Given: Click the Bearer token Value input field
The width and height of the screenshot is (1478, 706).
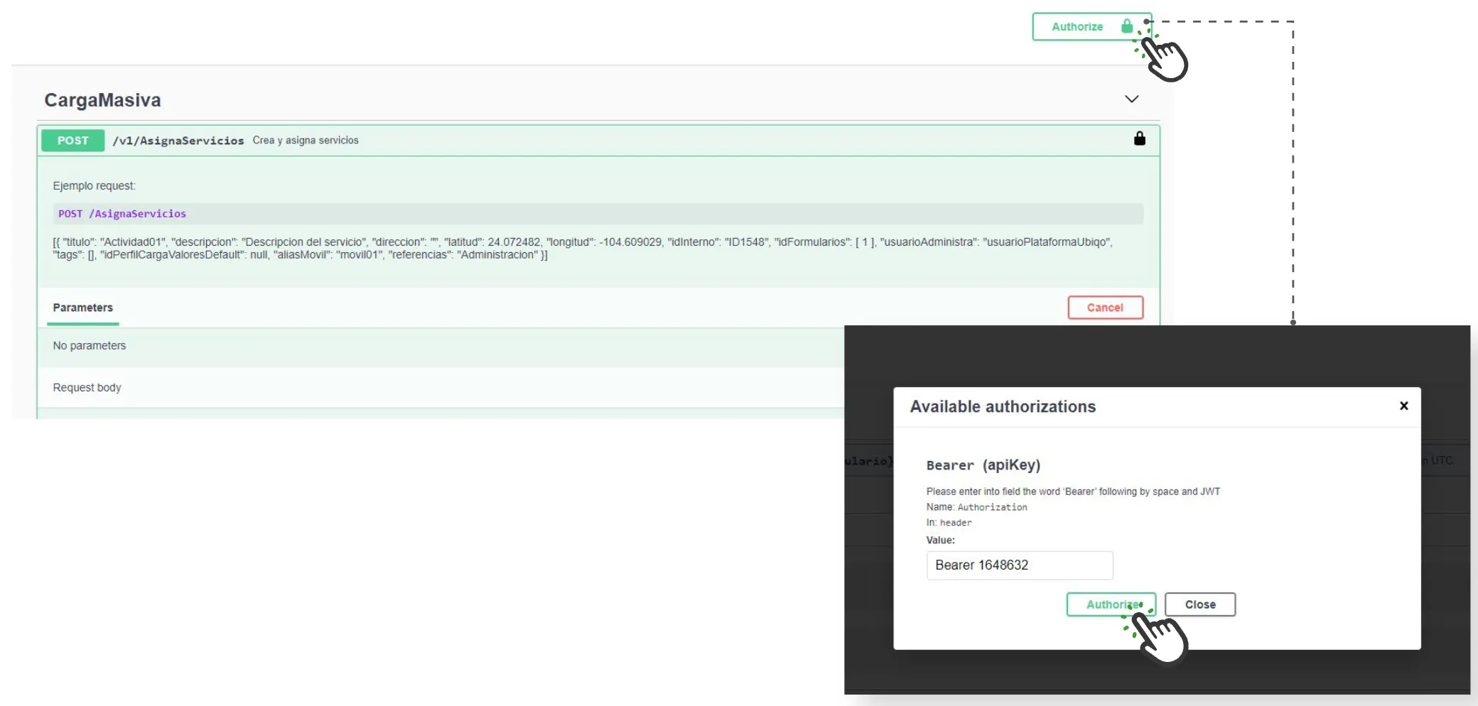Looking at the screenshot, I should pos(1020,565).
